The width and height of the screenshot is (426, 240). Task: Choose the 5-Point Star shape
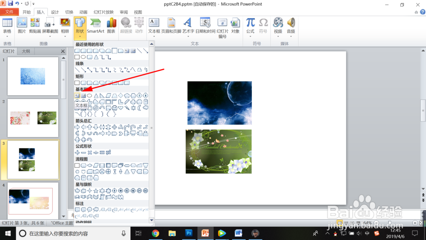95,191
